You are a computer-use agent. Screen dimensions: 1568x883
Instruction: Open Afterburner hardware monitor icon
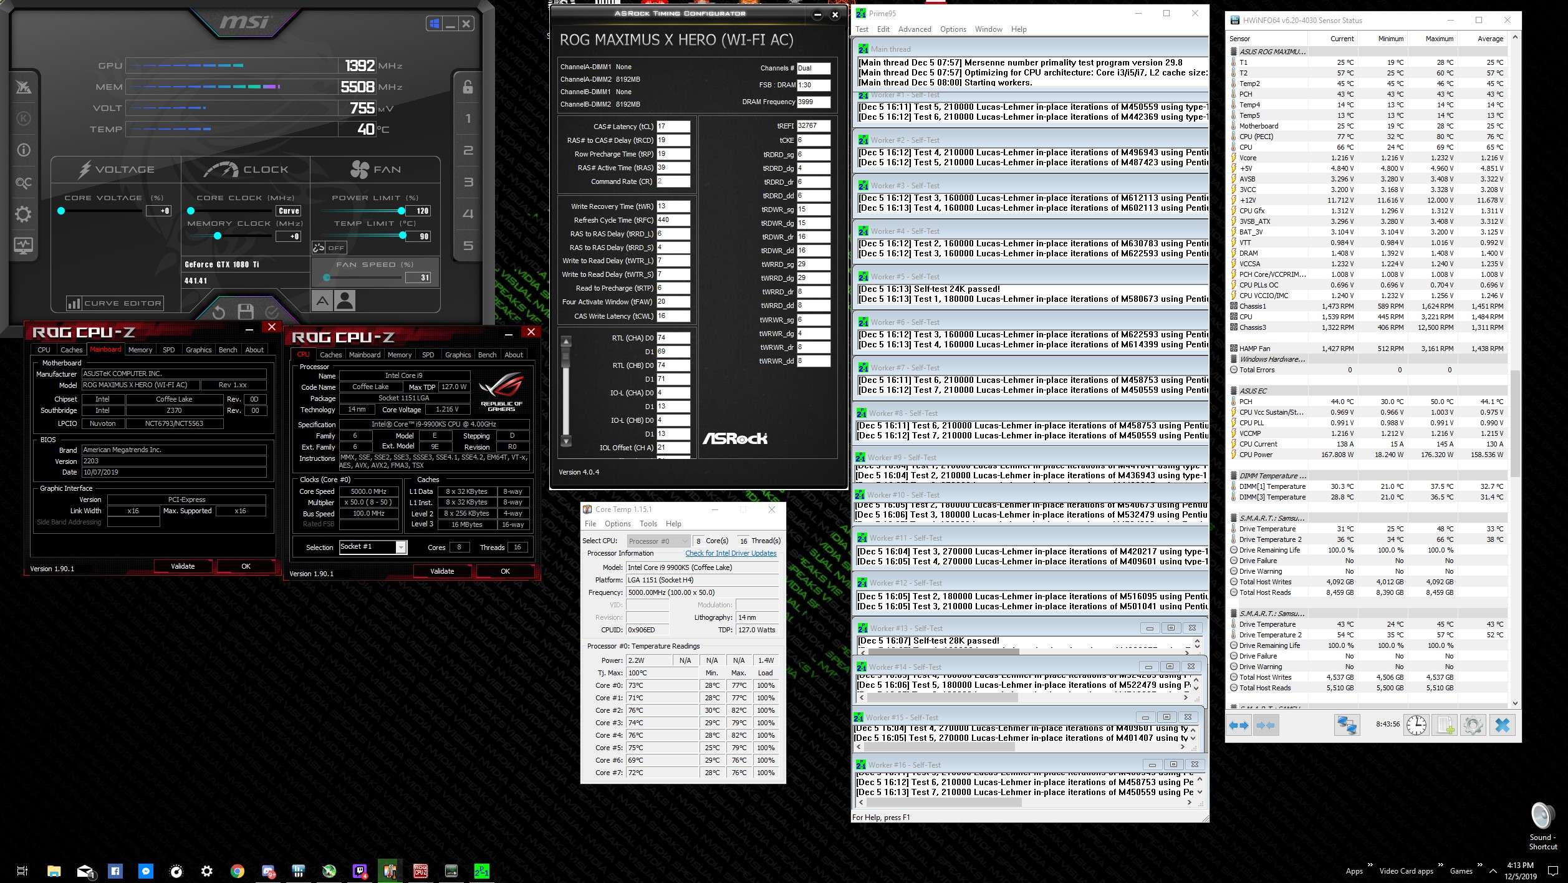(x=23, y=246)
